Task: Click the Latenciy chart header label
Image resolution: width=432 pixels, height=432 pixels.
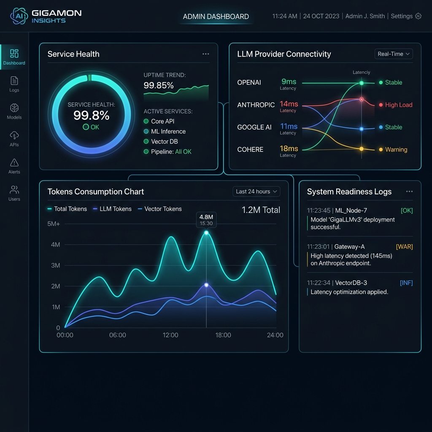Action: (361, 72)
